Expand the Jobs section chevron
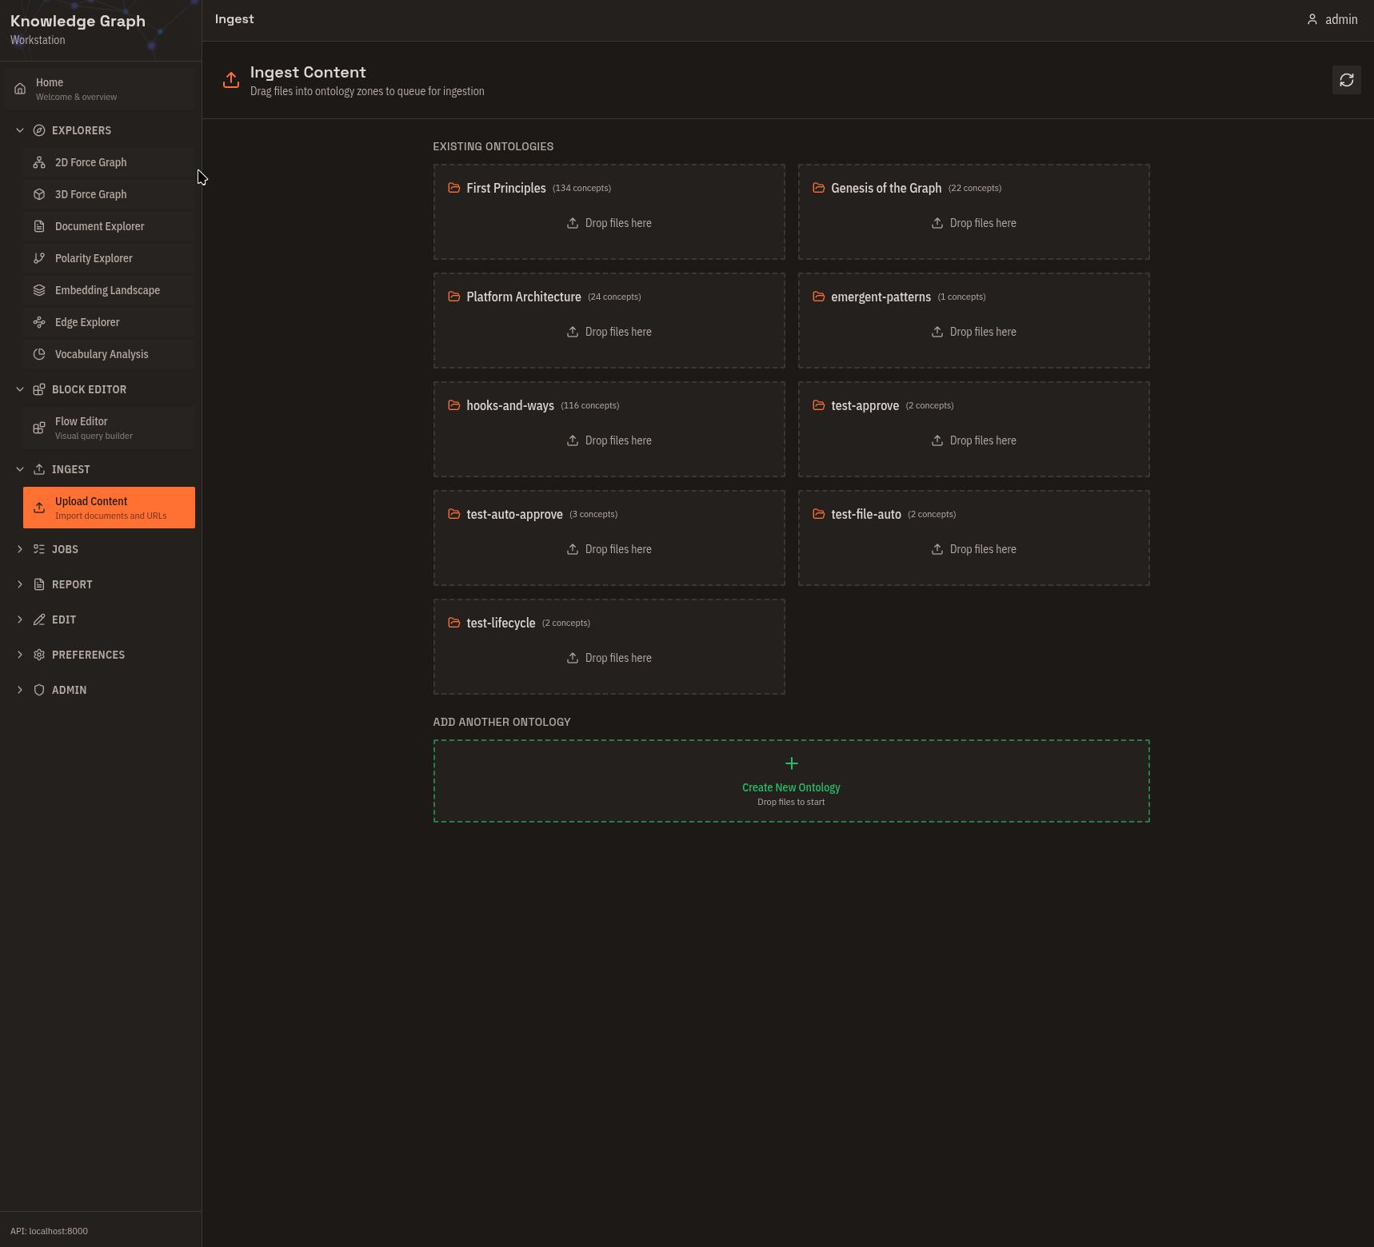The height and width of the screenshot is (1247, 1374). point(20,549)
